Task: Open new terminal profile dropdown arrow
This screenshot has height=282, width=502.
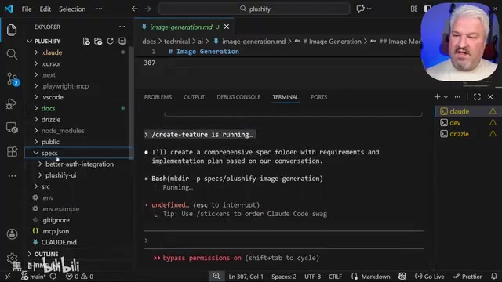Action: [x=446, y=97]
